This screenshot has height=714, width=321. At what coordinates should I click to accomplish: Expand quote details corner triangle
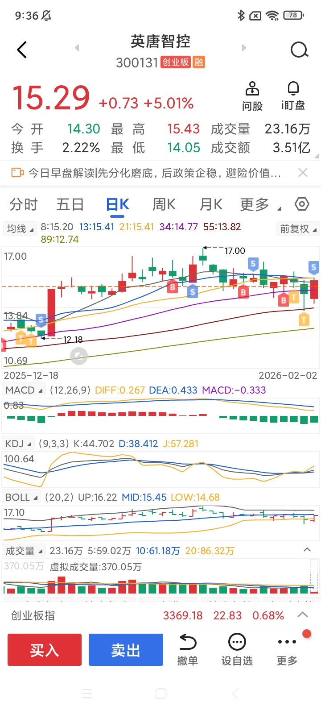pos(317,156)
